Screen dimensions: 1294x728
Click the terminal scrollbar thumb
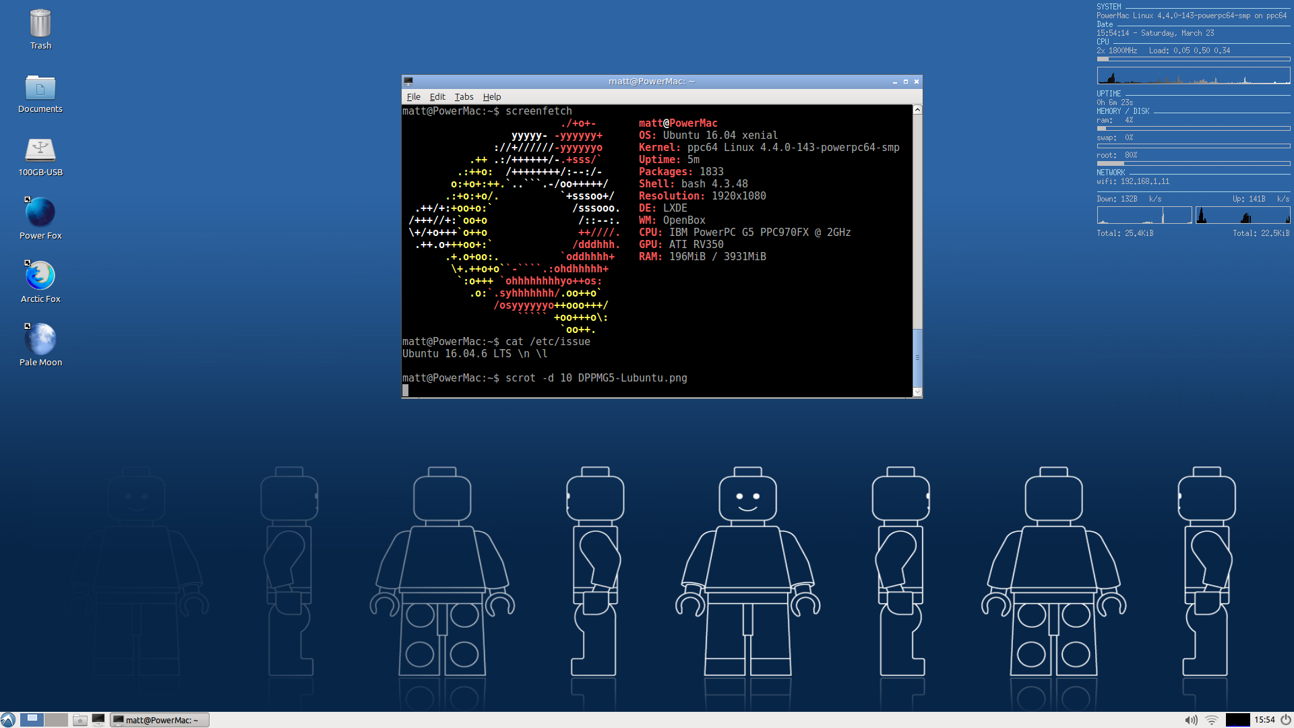[917, 357]
